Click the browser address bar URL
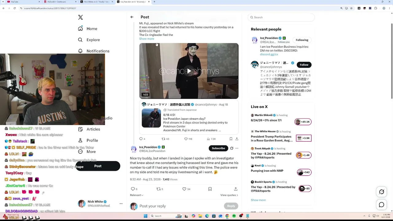 (x=50, y=8)
